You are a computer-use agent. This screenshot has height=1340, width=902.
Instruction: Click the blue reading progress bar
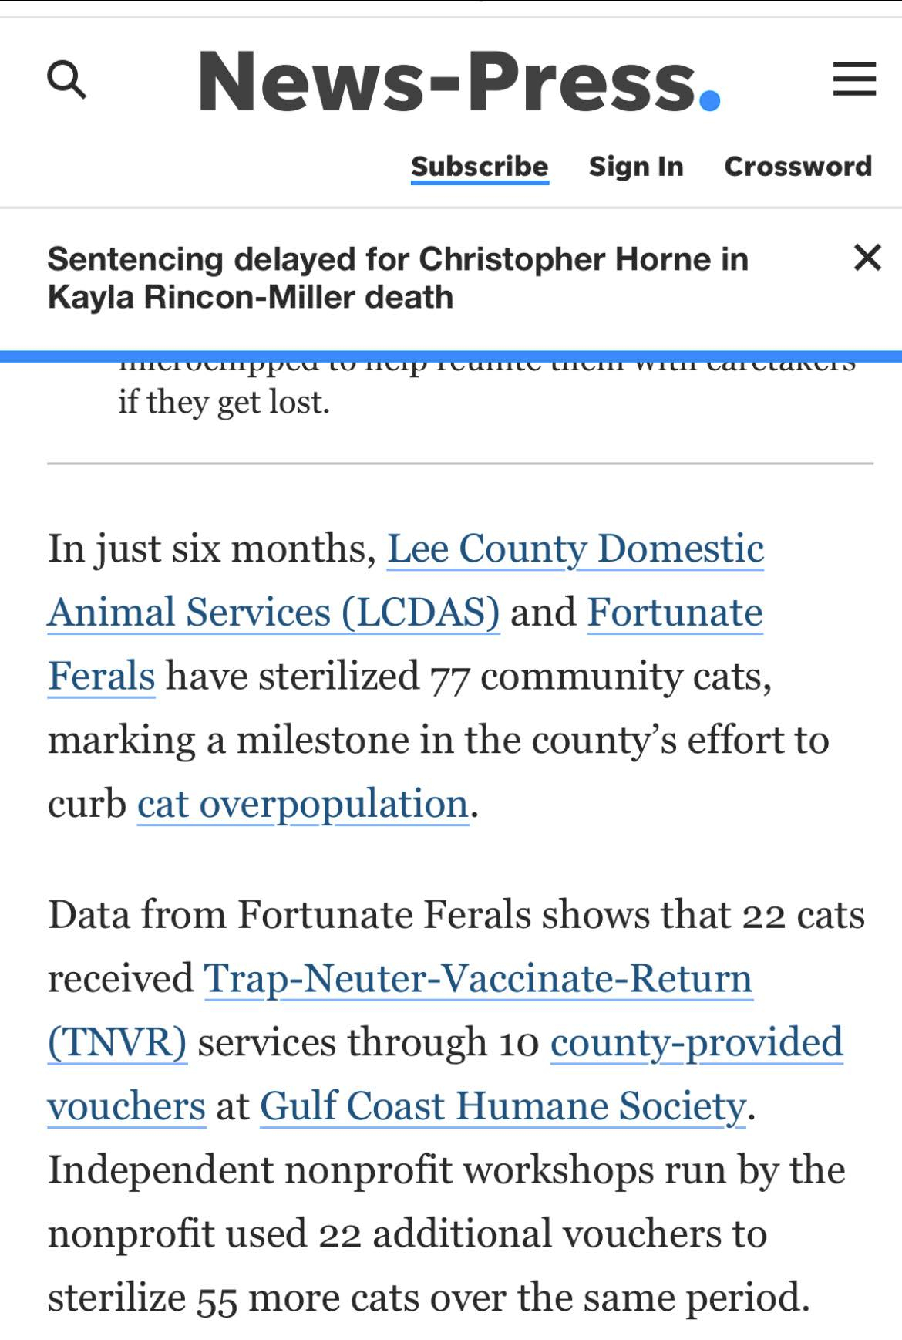[451, 356]
